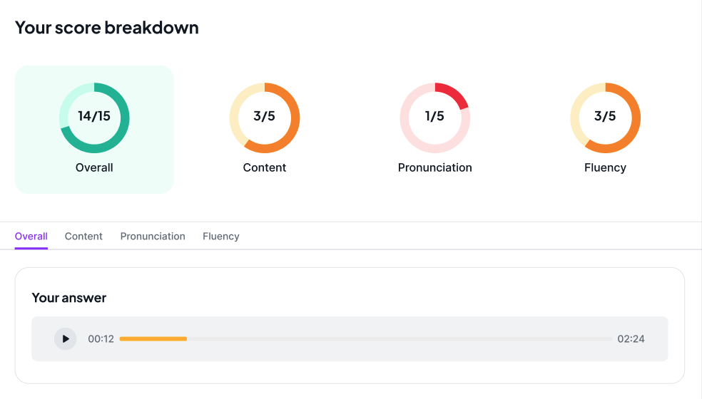Click the Fluency label below its chart
Image resolution: width=702 pixels, height=399 pixels.
pos(605,168)
